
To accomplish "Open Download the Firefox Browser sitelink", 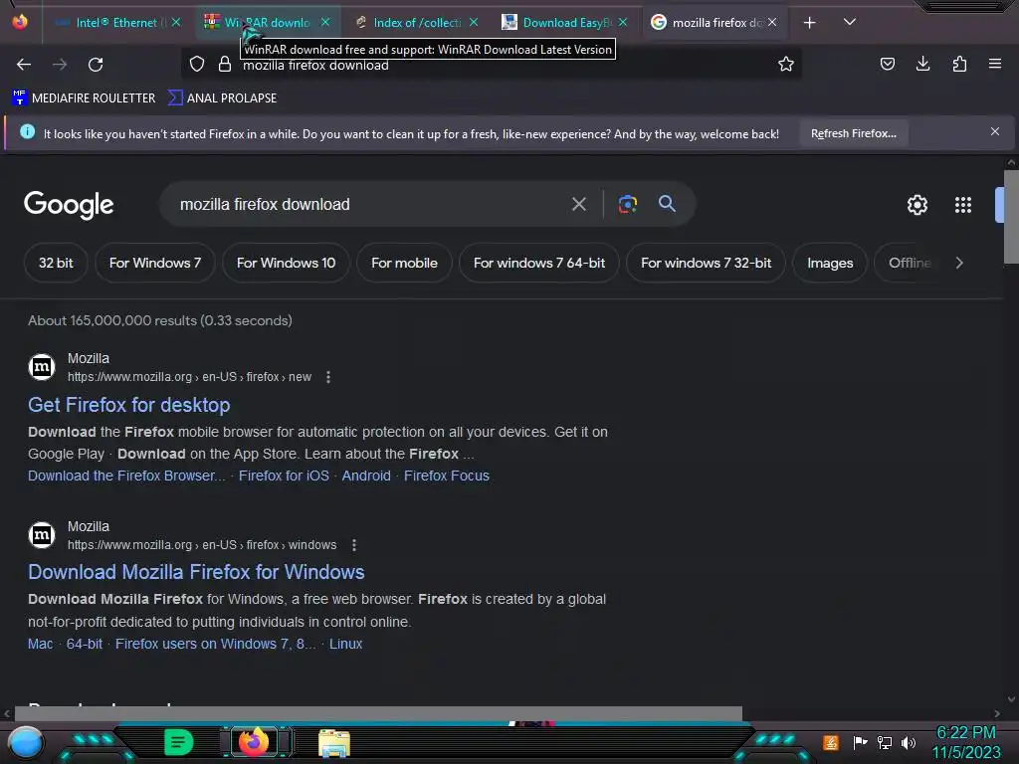I will tap(126, 476).
